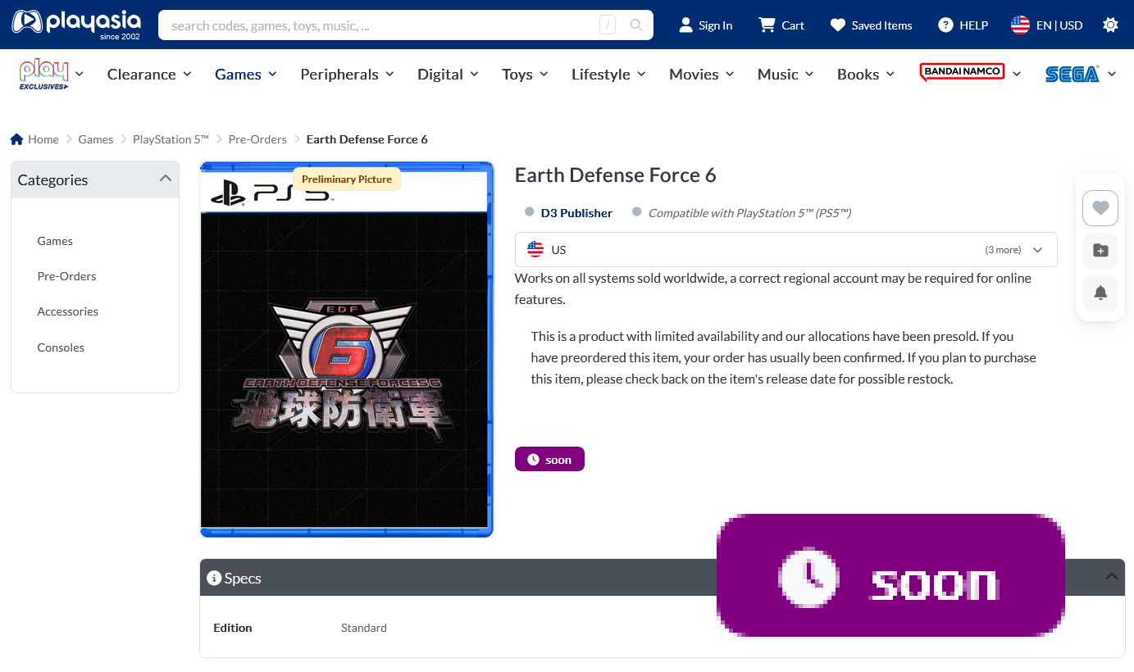Change language and currency EN | USD

[x=1046, y=25]
